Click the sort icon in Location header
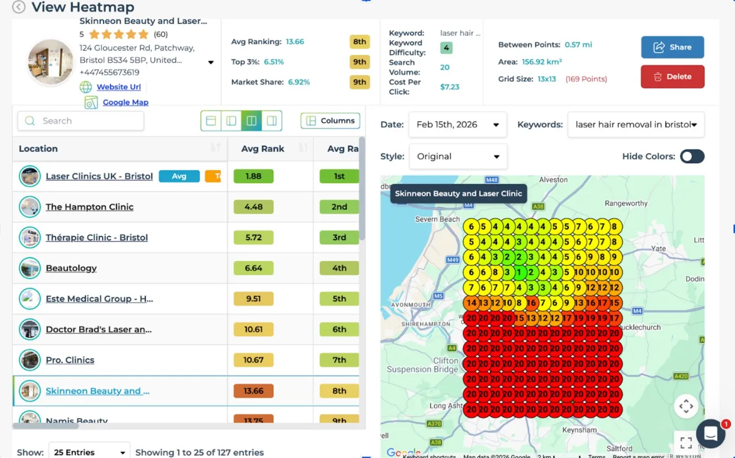The image size is (735, 458). click(216, 148)
